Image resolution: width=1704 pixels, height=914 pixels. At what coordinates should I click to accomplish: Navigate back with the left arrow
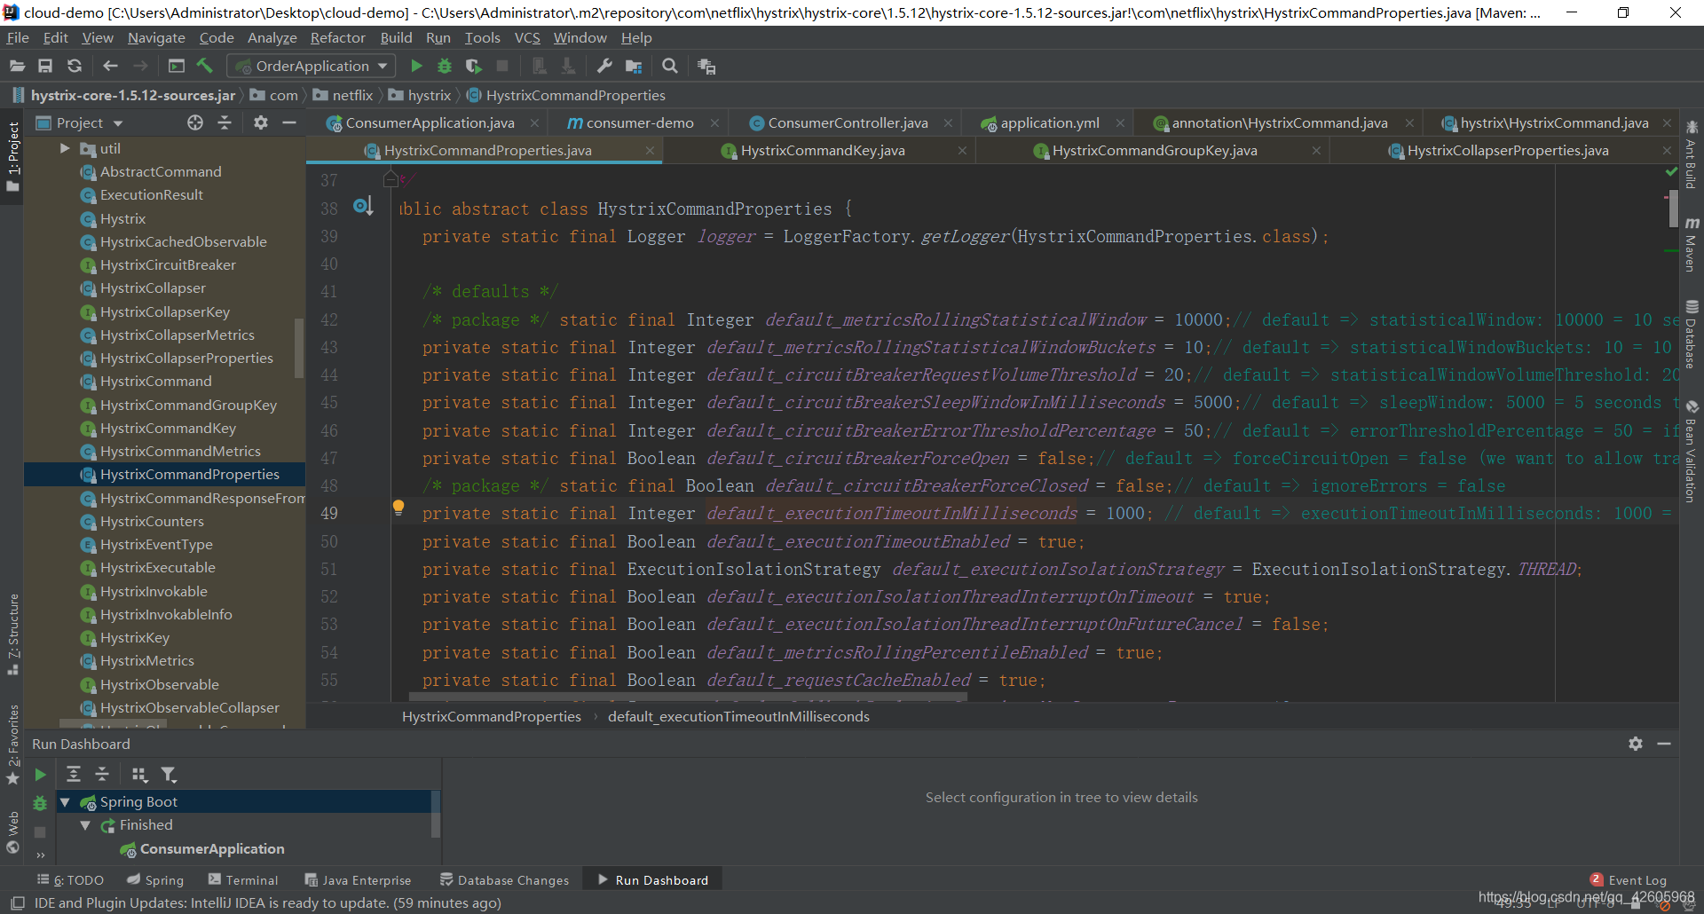pyautogui.click(x=110, y=66)
